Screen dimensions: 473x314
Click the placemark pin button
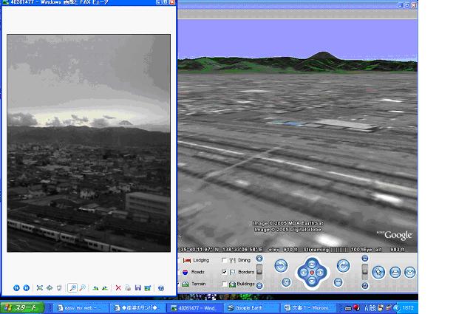379,272
